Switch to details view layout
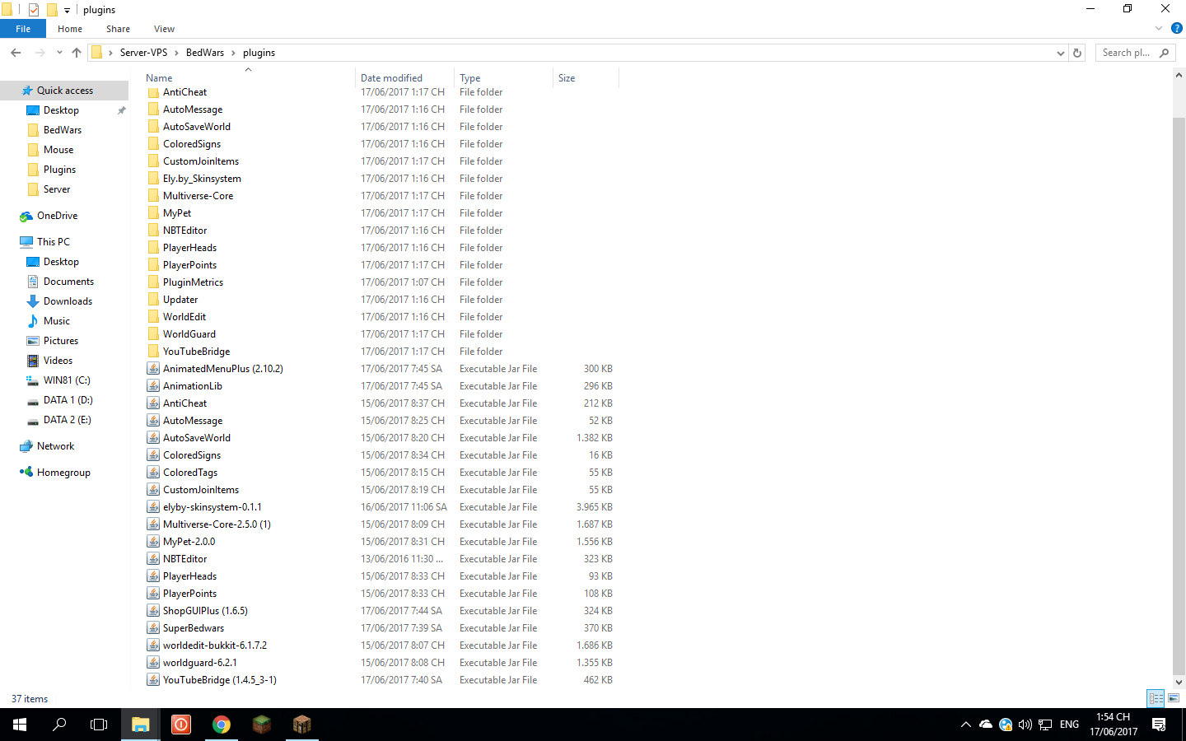Viewport: 1186px width, 741px height. [1156, 698]
